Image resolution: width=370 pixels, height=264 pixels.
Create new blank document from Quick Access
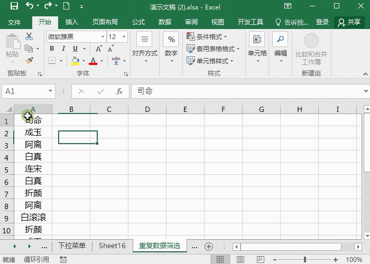66,6
